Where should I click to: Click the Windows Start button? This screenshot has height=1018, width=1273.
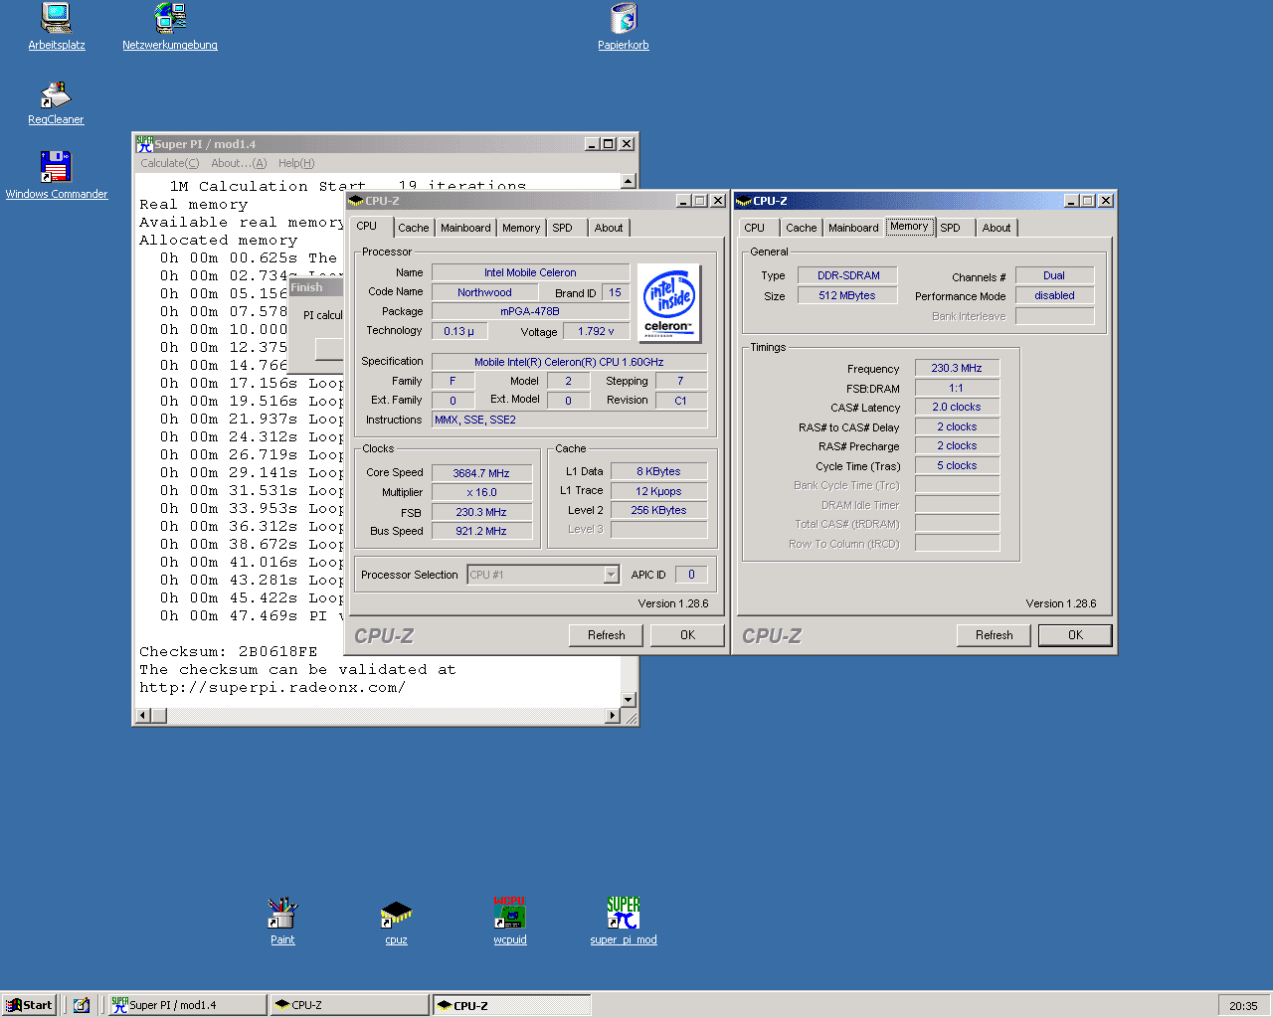point(29,1005)
